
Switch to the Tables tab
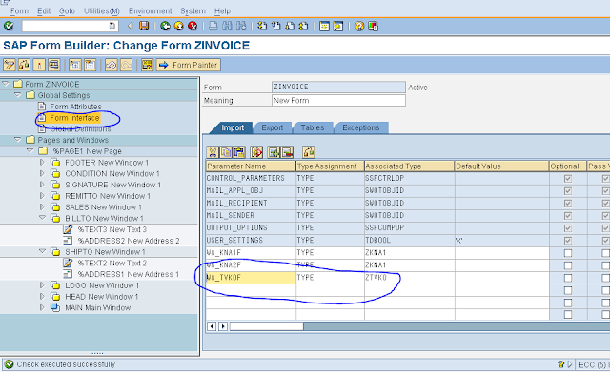point(313,127)
